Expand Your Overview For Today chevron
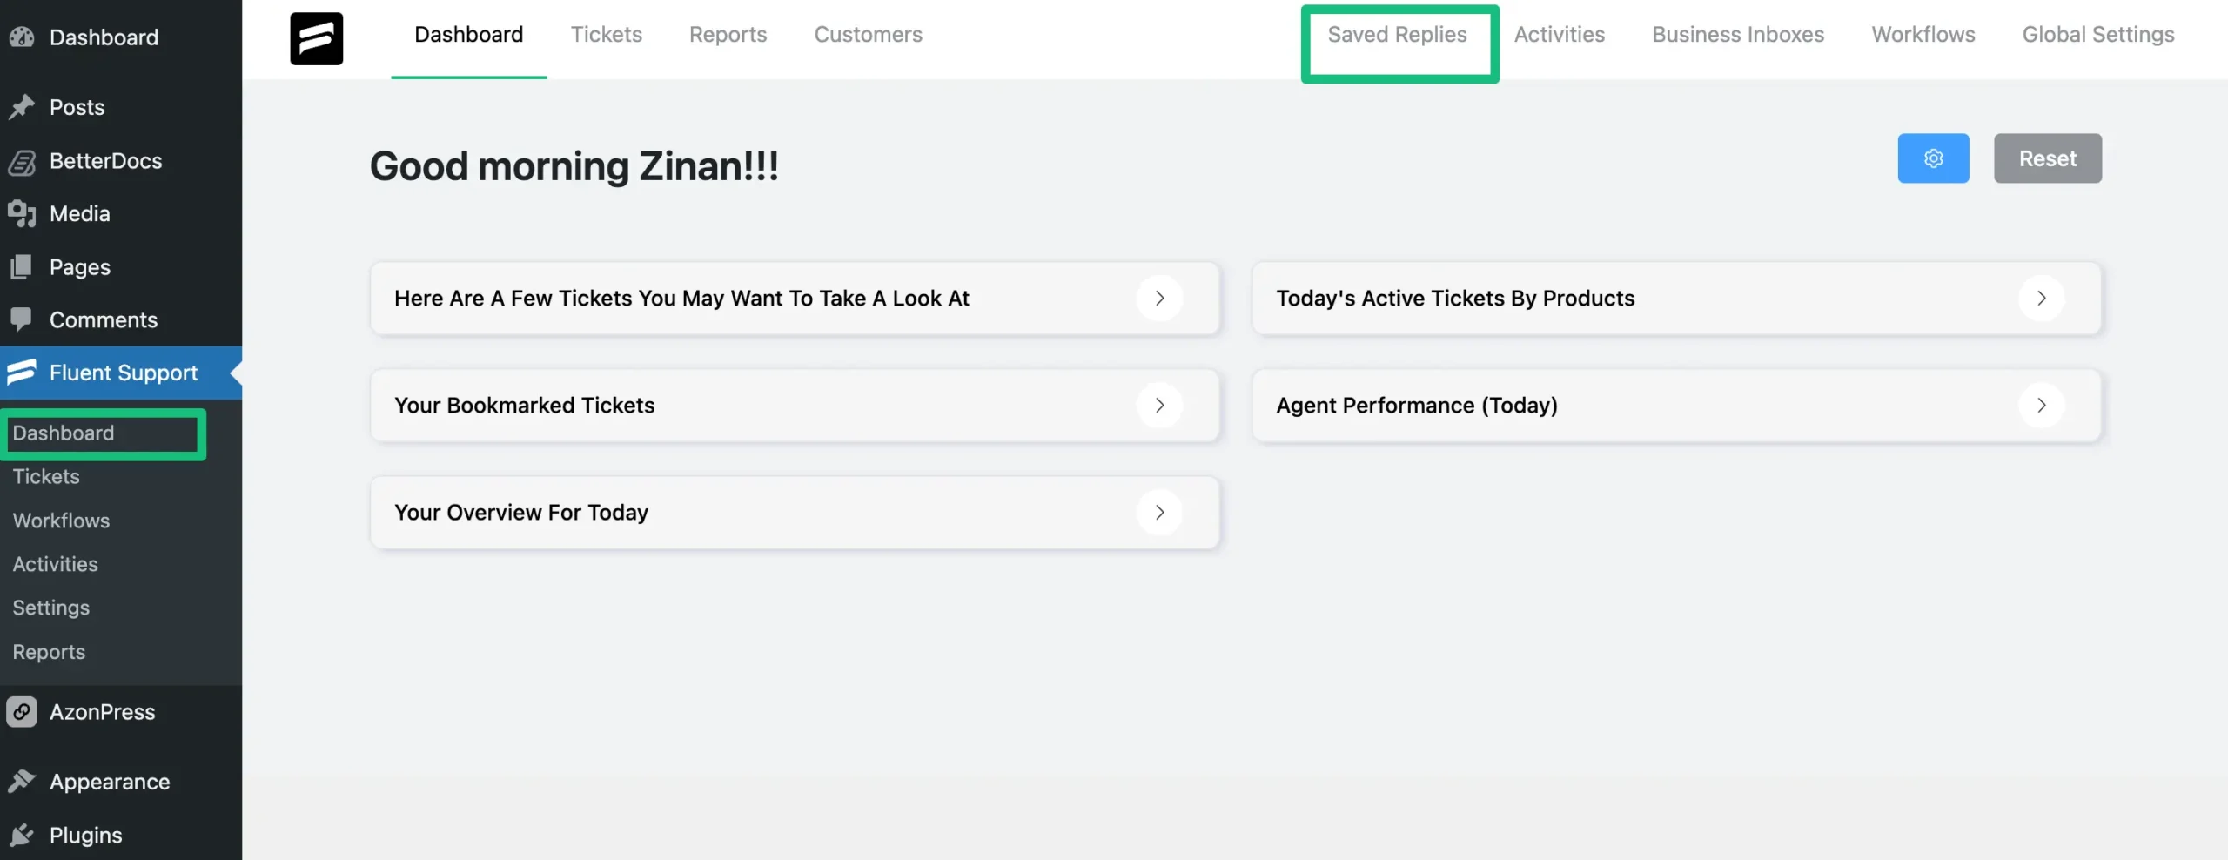This screenshot has width=2228, height=860. click(x=1159, y=513)
